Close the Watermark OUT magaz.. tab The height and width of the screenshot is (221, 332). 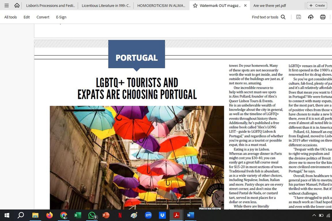point(245,6)
